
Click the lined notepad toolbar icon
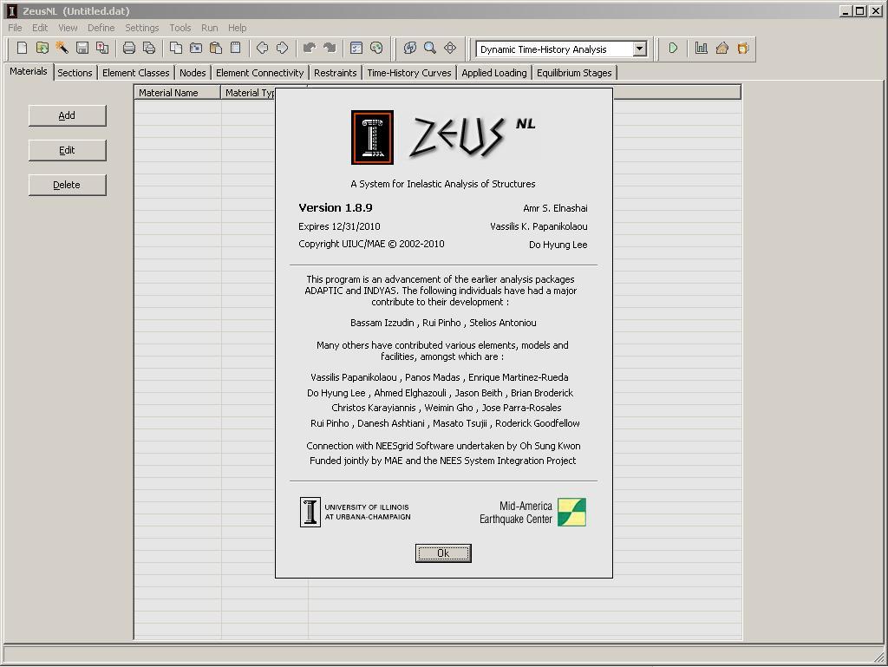point(236,48)
